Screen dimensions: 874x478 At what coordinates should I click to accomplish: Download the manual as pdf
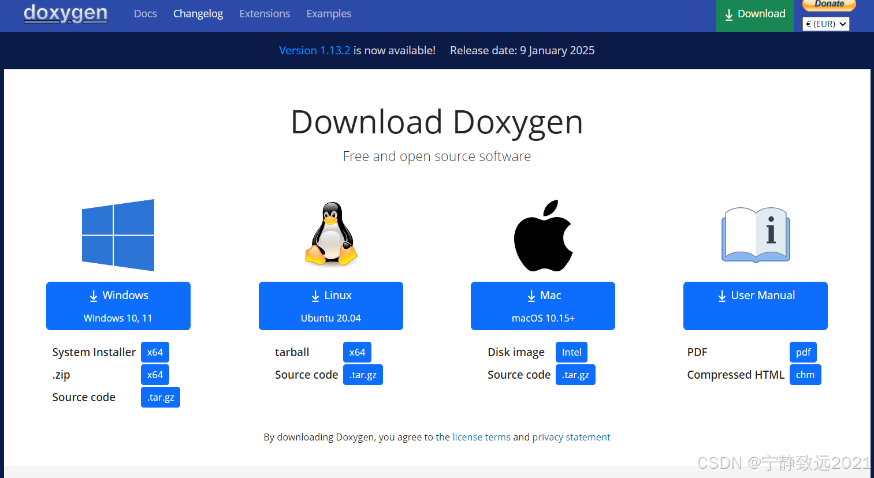[x=803, y=352]
